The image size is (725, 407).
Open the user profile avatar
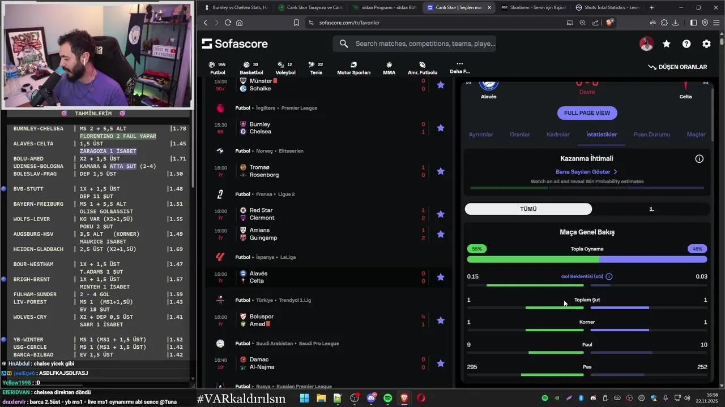[x=646, y=44]
